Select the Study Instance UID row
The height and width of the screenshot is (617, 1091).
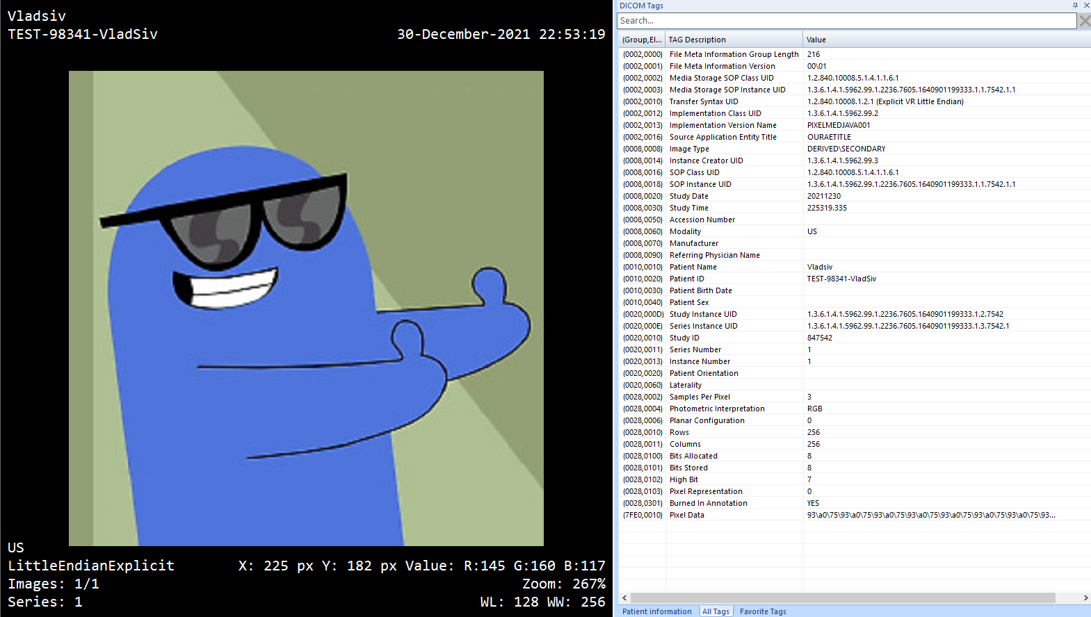click(855, 314)
